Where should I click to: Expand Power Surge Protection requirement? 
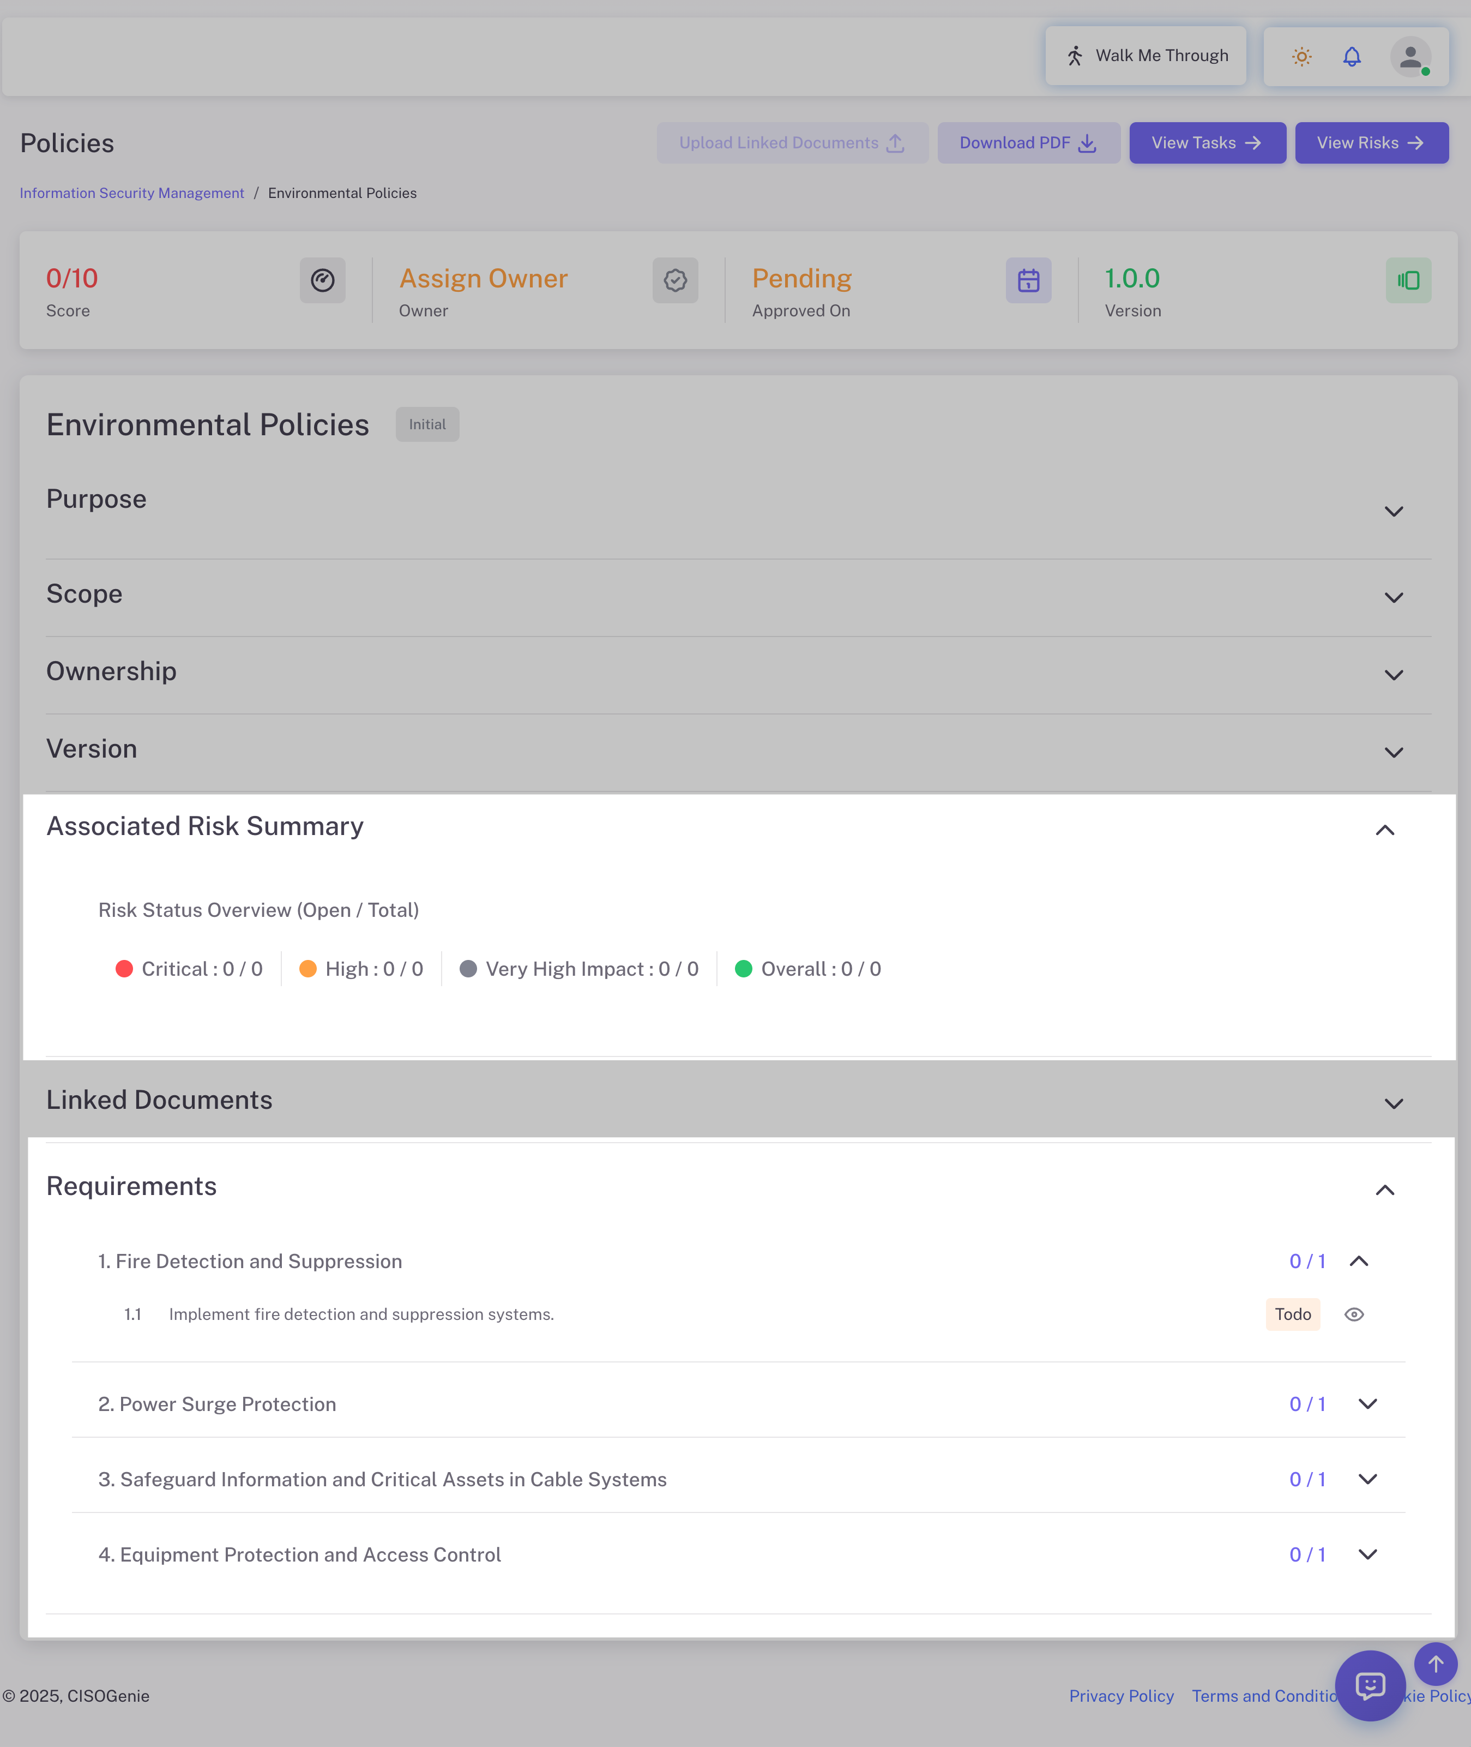[x=1367, y=1404]
